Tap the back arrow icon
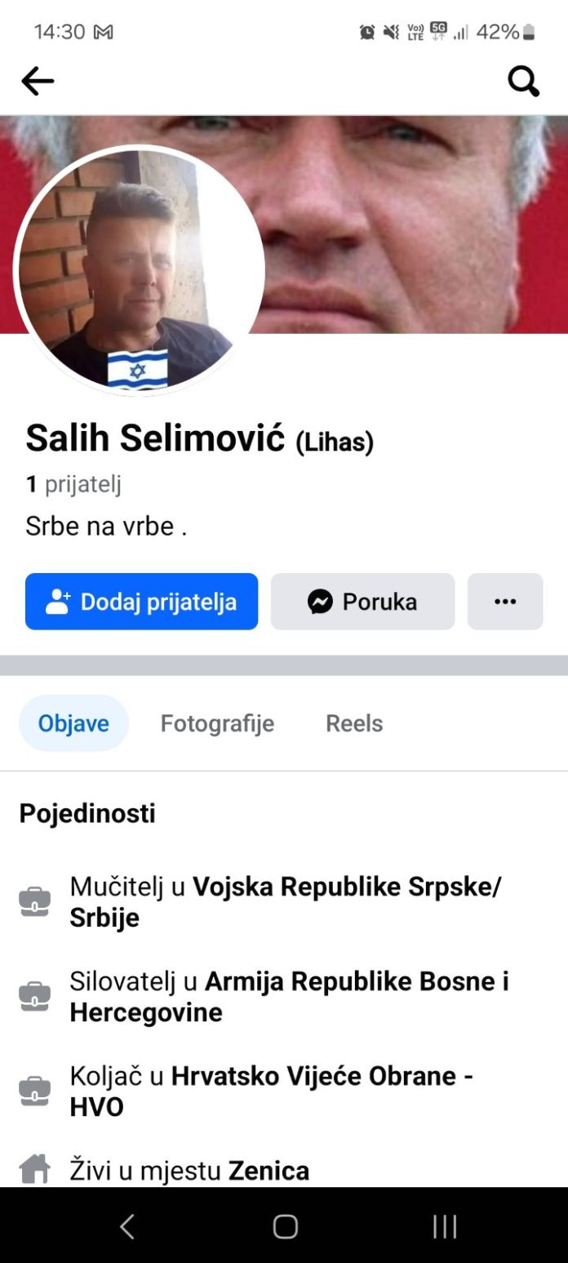Screen dimensions: 568x1263 (38, 81)
